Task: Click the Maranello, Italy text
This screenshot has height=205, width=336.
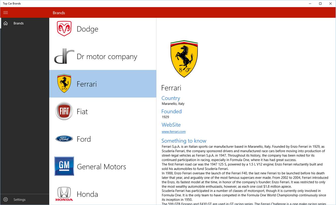Action: click(173, 104)
